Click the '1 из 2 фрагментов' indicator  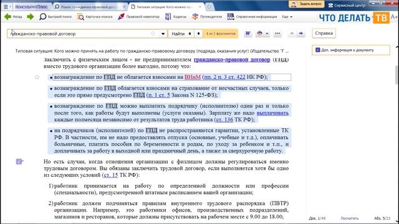click(221, 34)
